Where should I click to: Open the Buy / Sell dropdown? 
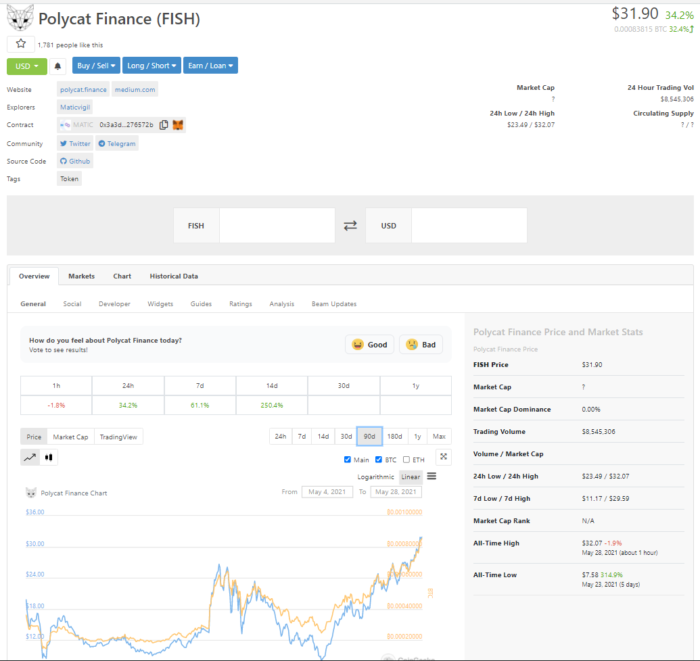96,66
